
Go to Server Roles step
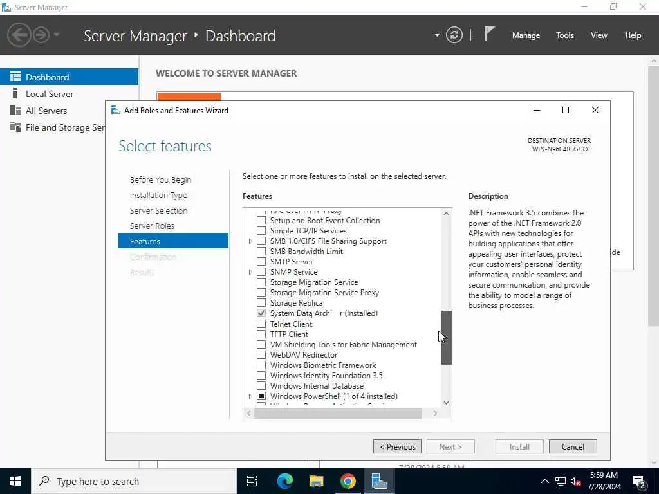[x=152, y=226]
